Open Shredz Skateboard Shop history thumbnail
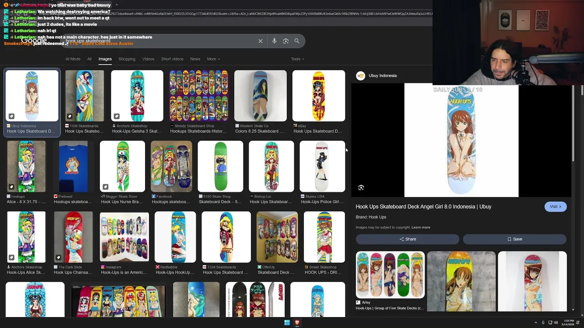 click(198, 96)
